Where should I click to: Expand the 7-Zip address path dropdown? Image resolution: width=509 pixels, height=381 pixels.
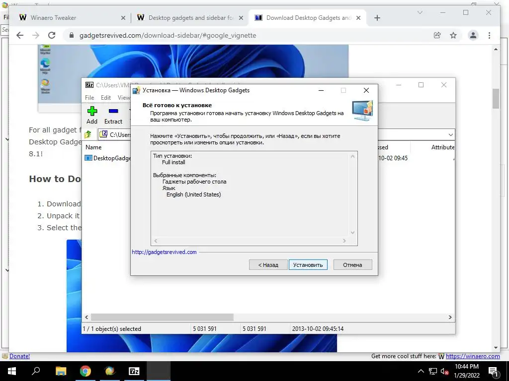(450, 134)
